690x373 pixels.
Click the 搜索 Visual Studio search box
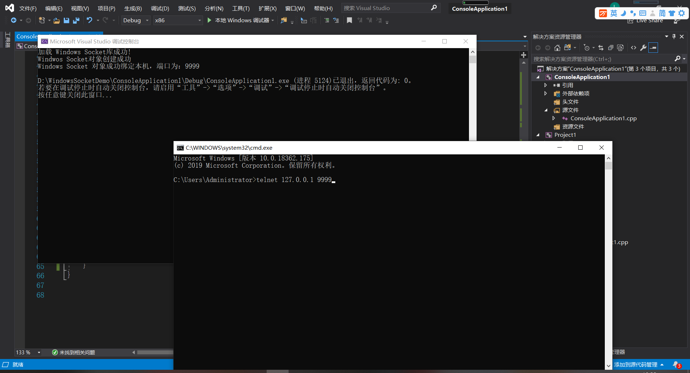click(390, 8)
